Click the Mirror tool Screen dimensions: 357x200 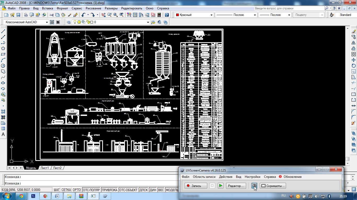(x=354, y=43)
